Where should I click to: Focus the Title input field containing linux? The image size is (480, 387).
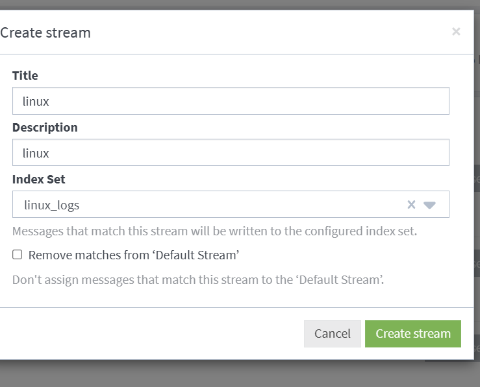pyautogui.click(x=231, y=100)
